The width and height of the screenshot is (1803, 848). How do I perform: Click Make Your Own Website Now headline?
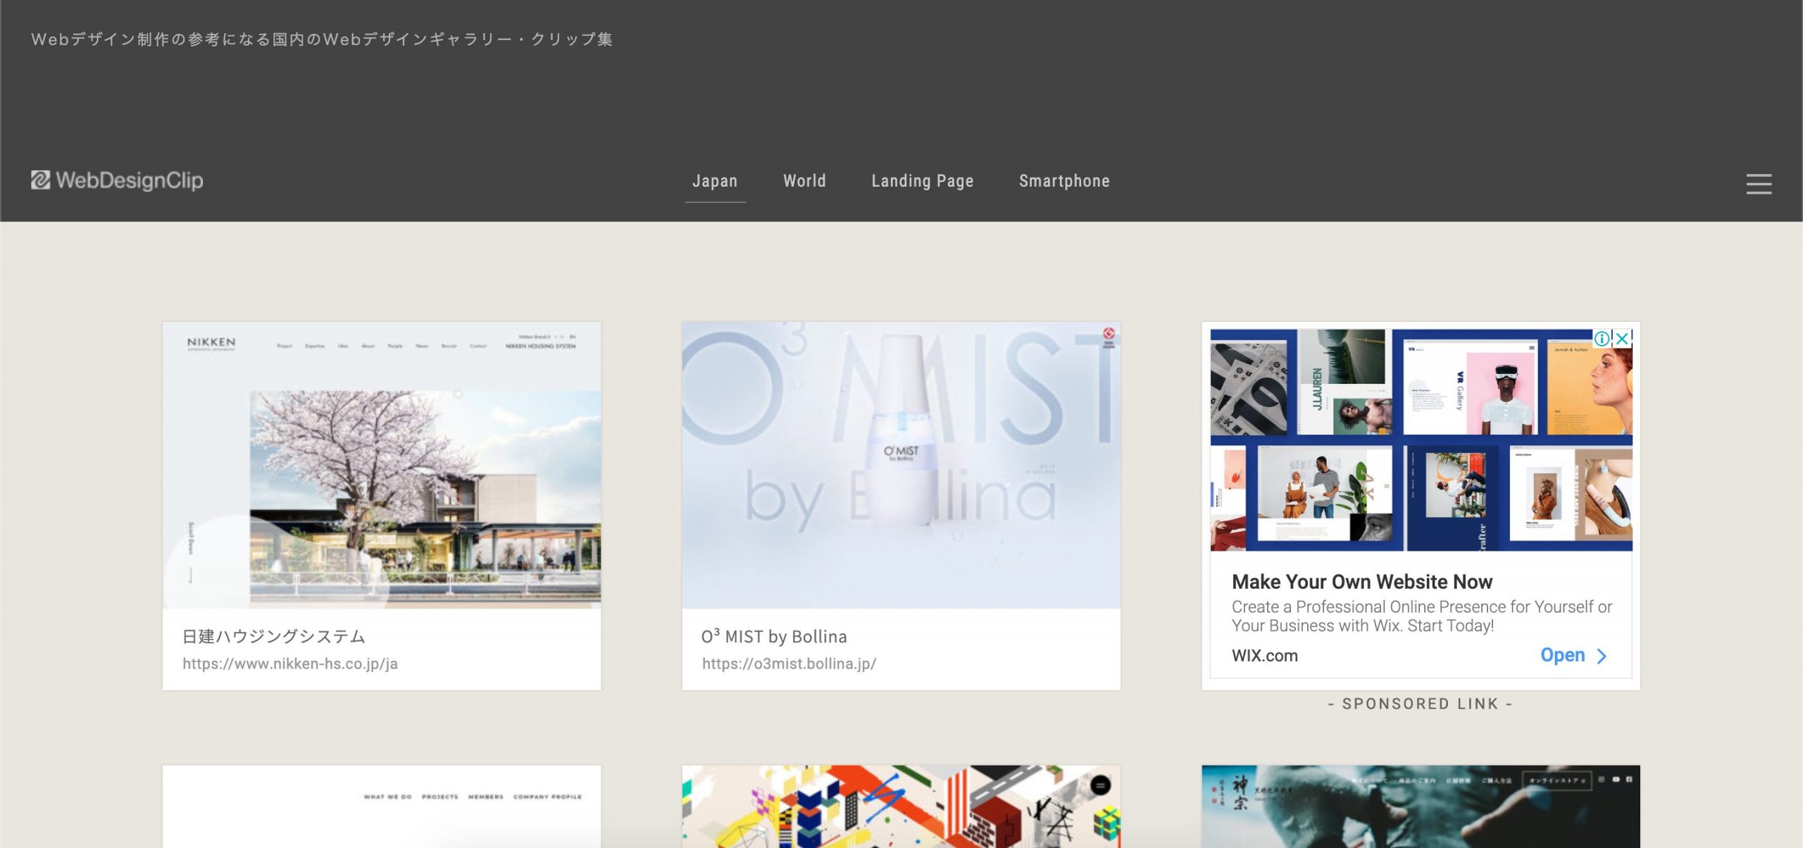(x=1362, y=582)
